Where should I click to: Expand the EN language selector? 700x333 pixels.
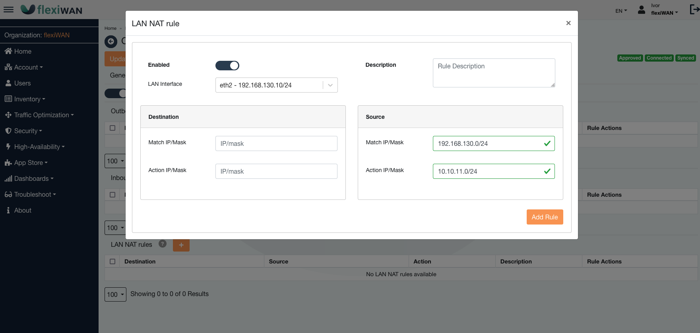pos(621,11)
